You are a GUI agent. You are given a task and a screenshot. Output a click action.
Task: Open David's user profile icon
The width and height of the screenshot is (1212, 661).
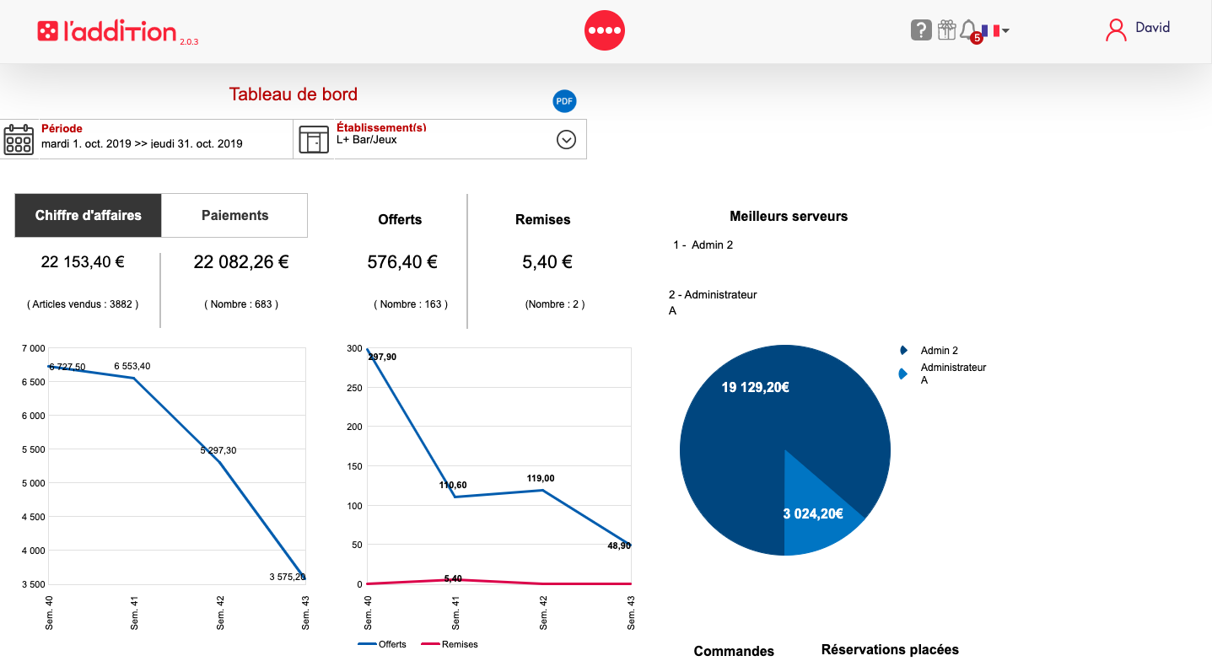[x=1116, y=30]
